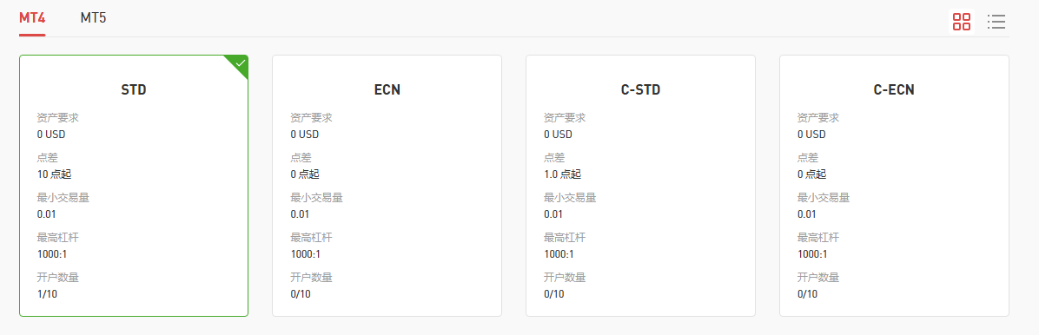This screenshot has width=1039, height=335.
Task: Open the MT5 tab
Action: click(93, 18)
